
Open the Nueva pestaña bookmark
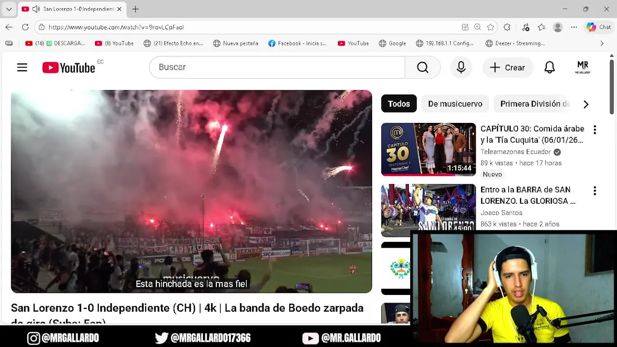click(x=236, y=43)
